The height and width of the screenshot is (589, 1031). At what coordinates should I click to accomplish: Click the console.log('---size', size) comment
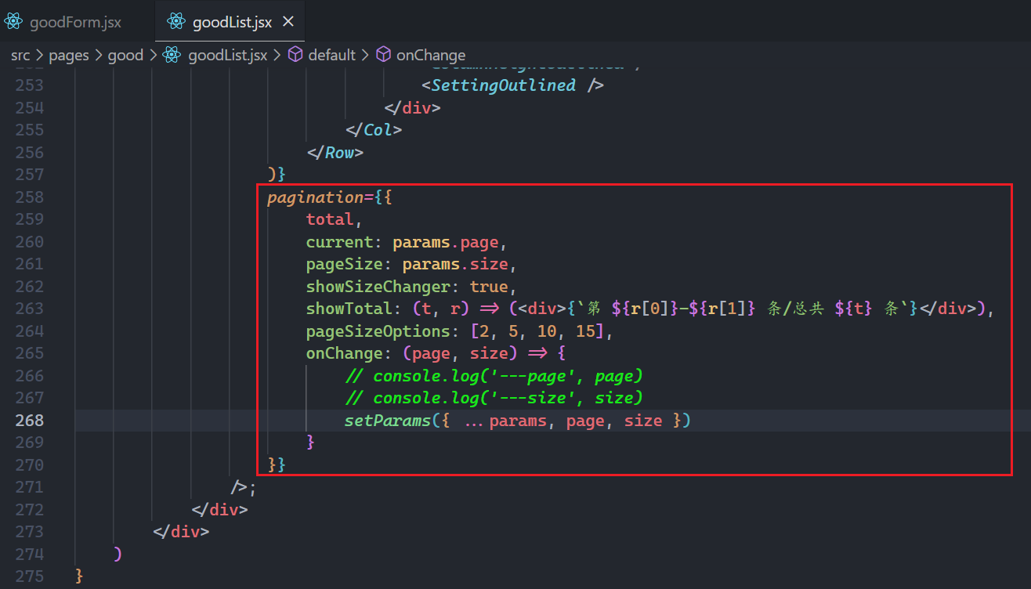click(494, 398)
